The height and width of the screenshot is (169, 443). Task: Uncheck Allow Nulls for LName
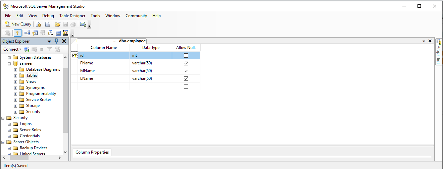tap(186, 78)
